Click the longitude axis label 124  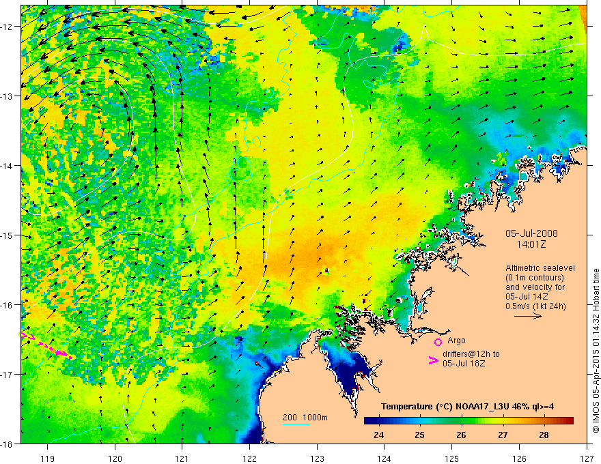coord(385,459)
